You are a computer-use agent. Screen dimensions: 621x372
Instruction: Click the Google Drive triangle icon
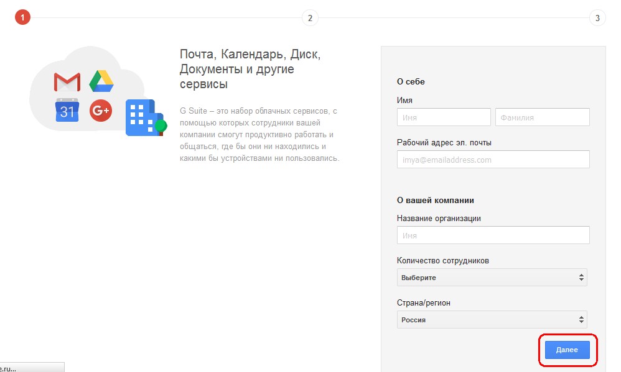(101, 81)
